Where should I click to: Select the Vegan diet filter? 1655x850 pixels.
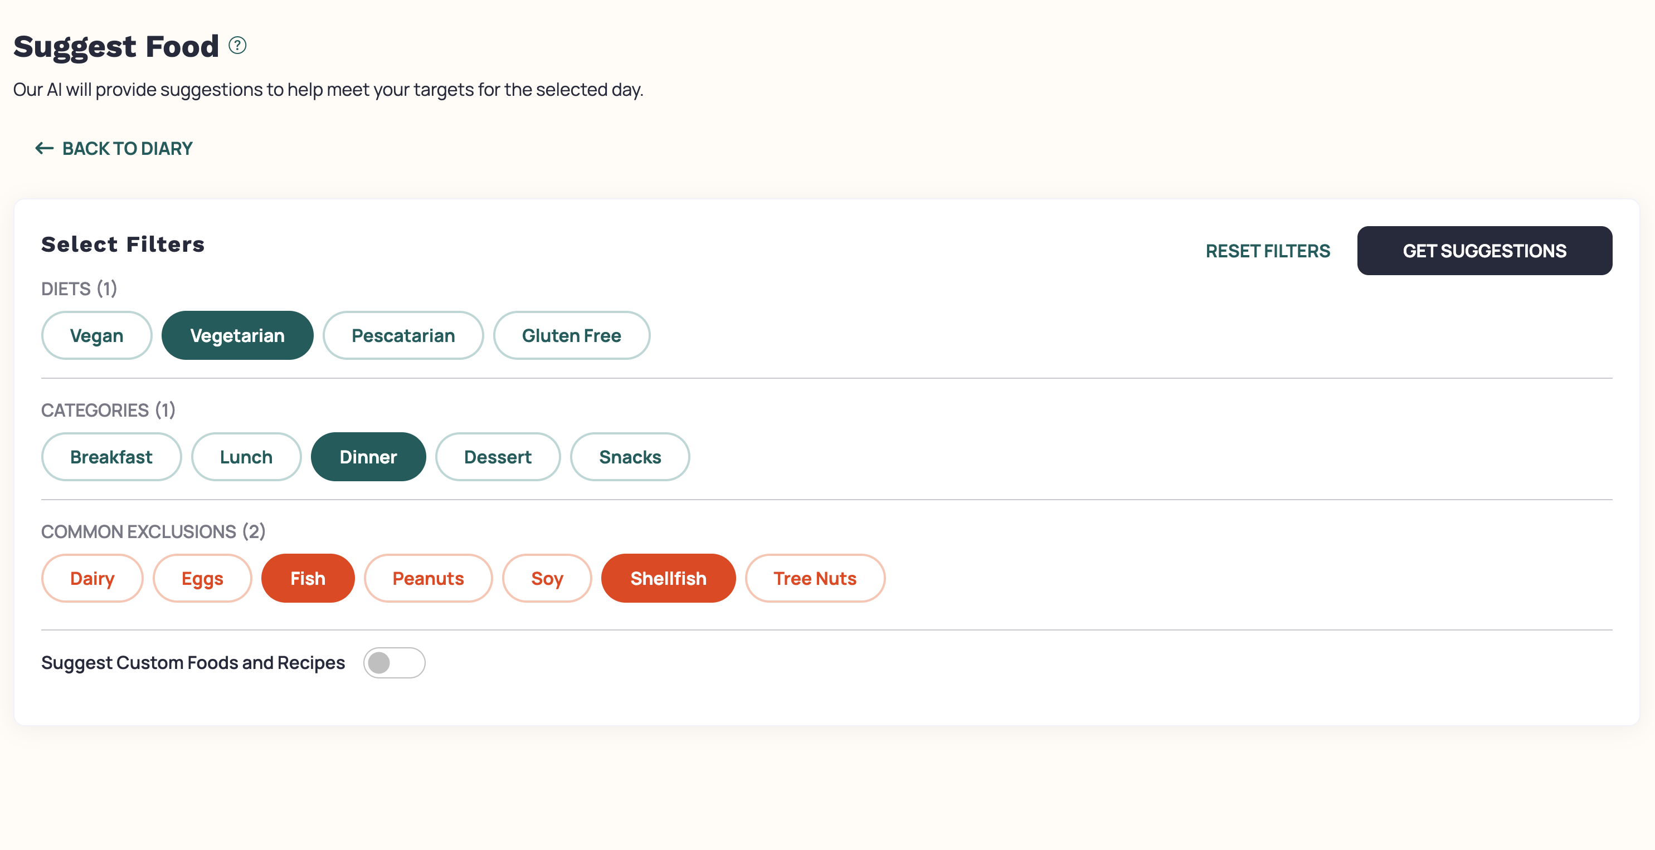96,336
